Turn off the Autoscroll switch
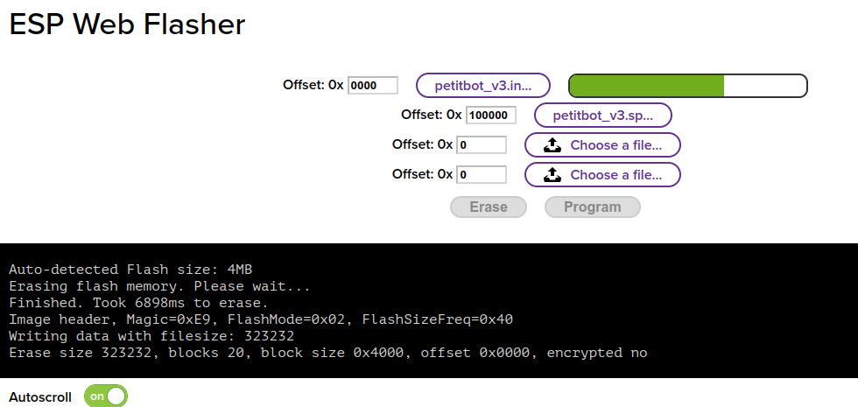The height and width of the screenshot is (407, 858). 106,396
